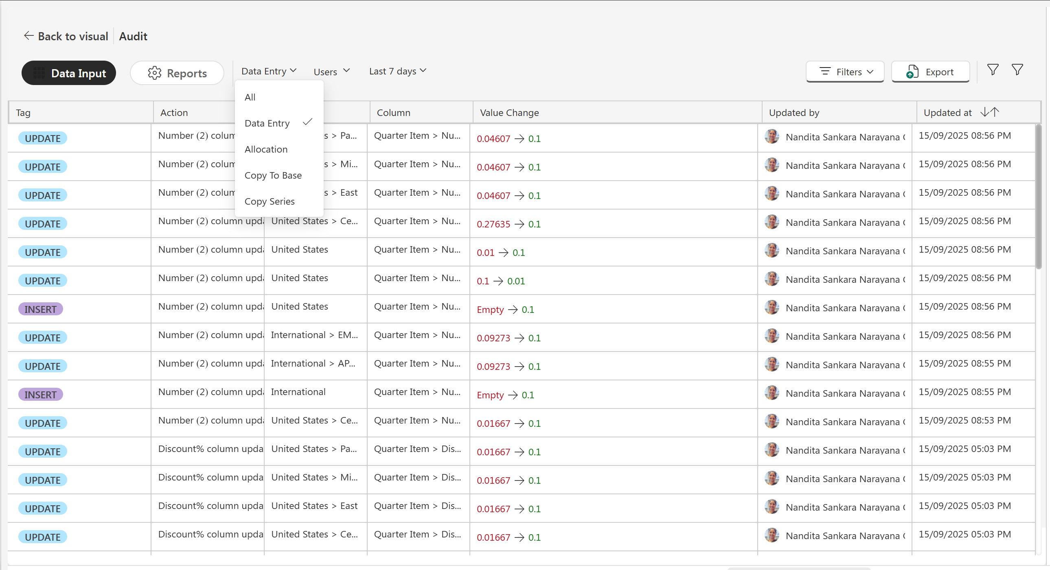Switch to Reports view toggle
1050x570 pixels.
(177, 73)
